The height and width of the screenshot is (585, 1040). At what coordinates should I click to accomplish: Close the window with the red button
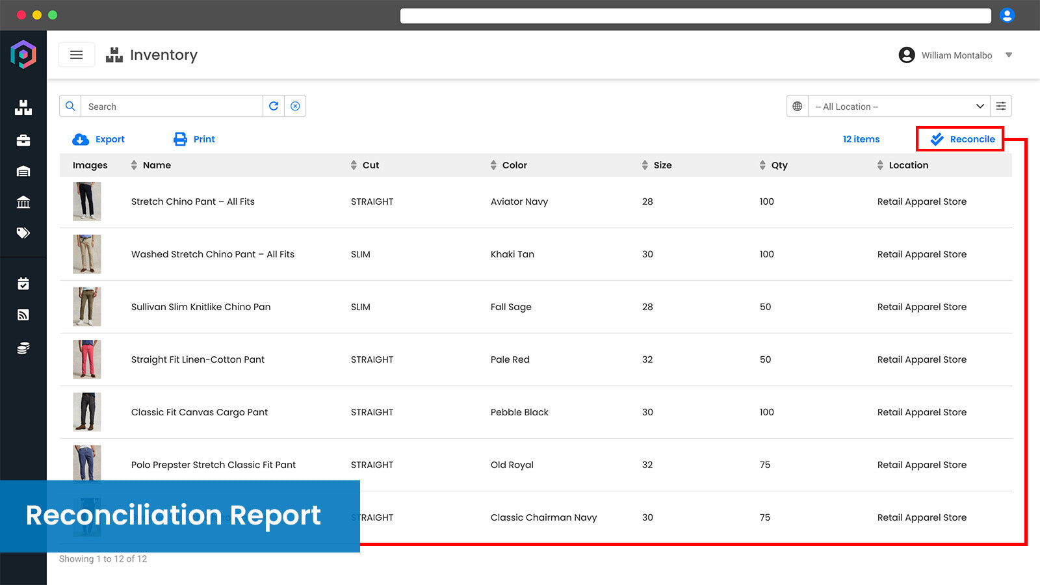click(21, 15)
